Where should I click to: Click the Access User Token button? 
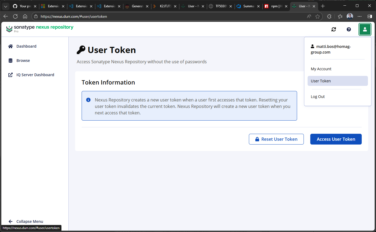pos(336,139)
